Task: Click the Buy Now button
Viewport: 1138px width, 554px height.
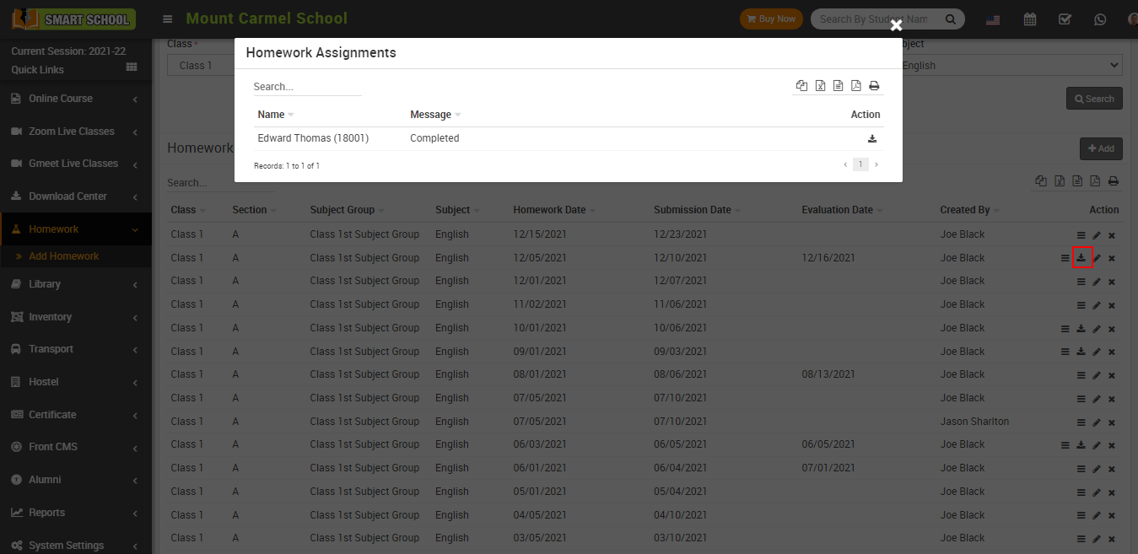Action: pos(770,19)
